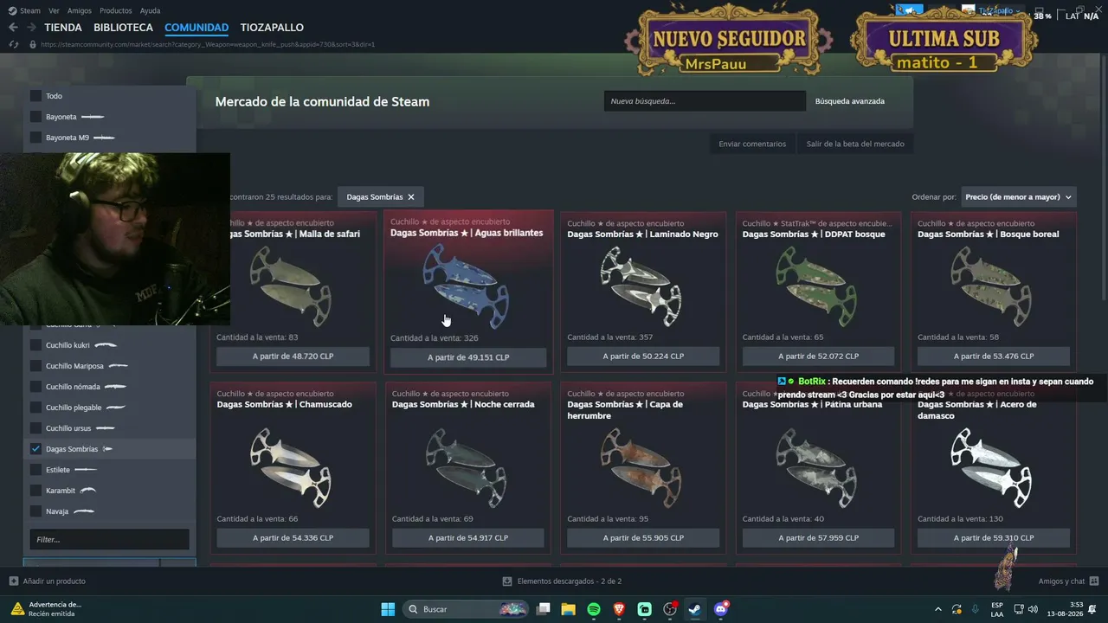This screenshot has height=623, width=1108.
Task: Click the A partir de 57.959 CLP button
Action: click(x=818, y=538)
